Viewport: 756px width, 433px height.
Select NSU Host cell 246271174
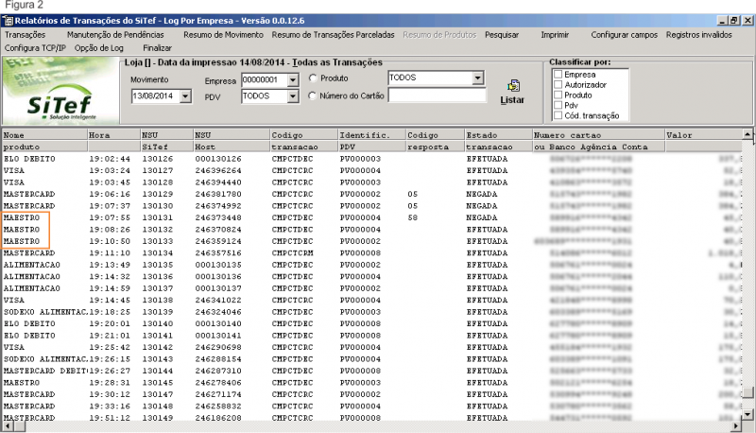[x=218, y=394]
